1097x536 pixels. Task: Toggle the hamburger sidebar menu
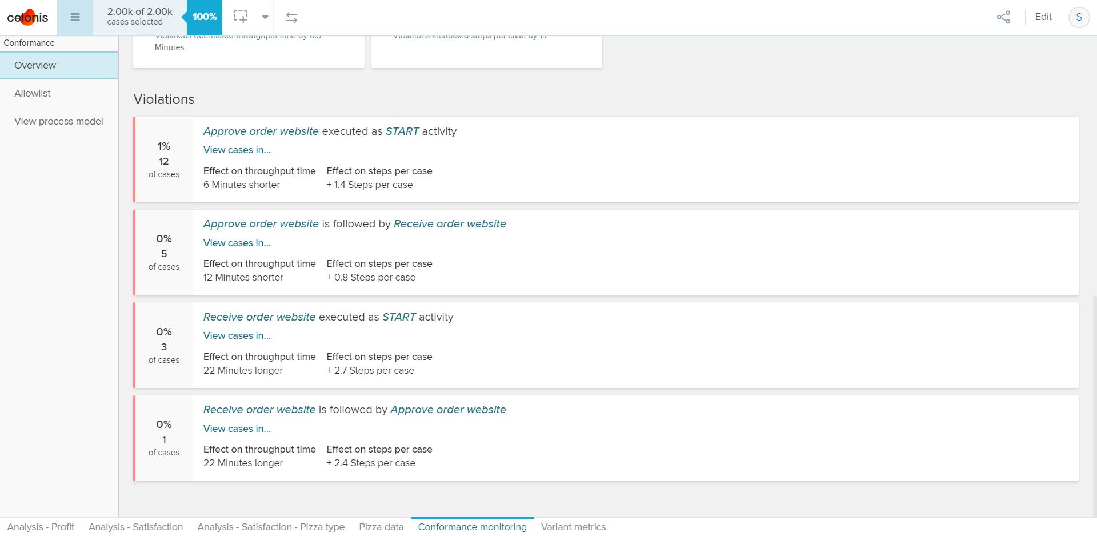click(75, 17)
